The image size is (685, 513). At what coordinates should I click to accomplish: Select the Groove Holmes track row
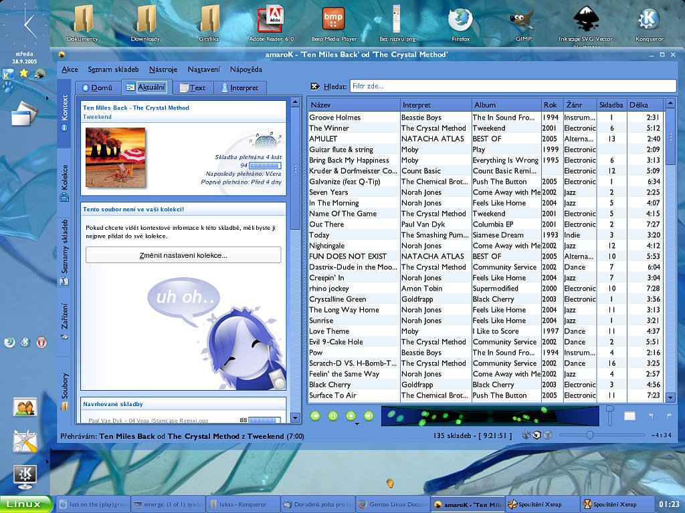click(x=486, y=118)
